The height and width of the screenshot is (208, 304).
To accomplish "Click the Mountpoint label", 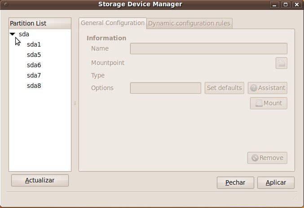I will point(108,63).
